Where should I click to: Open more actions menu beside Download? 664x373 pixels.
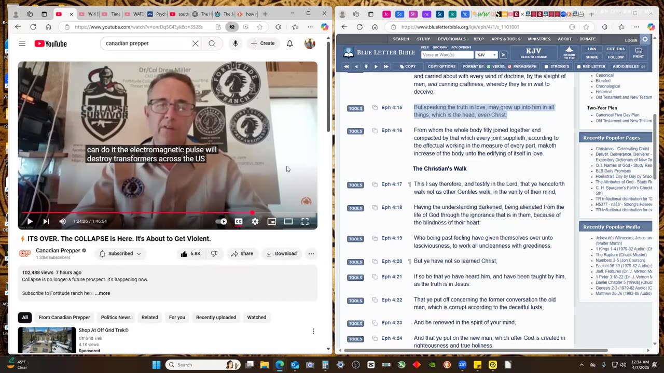[x=311, y=254]
